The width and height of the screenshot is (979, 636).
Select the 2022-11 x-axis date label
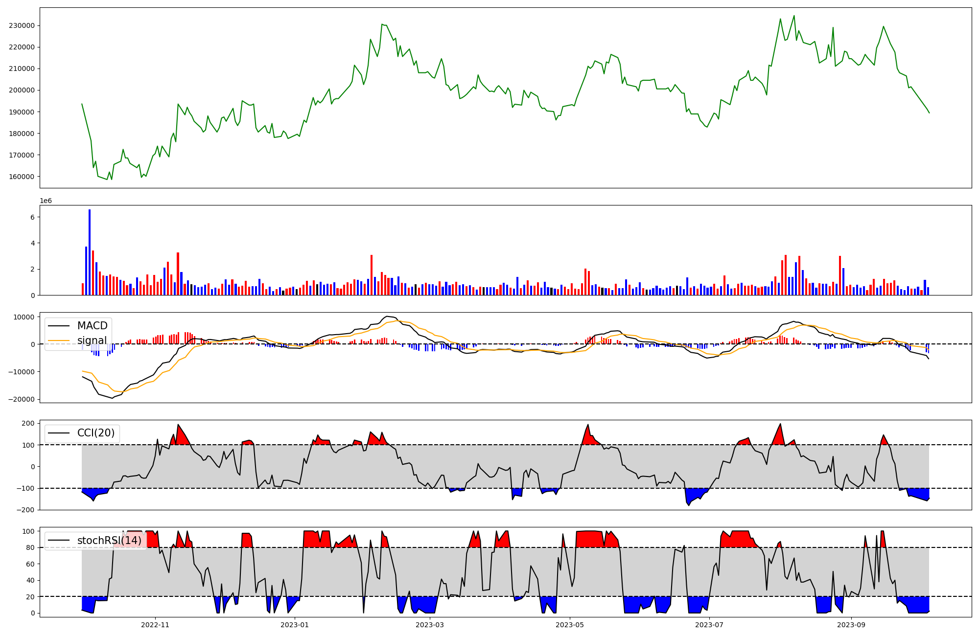tap(155, 625)
